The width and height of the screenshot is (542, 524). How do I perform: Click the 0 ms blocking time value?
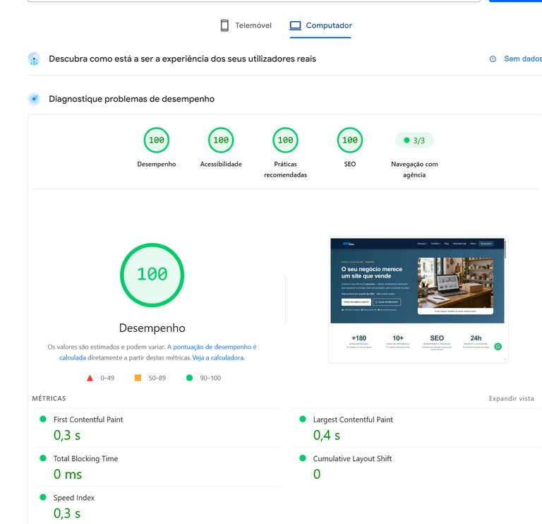(68, 474)
